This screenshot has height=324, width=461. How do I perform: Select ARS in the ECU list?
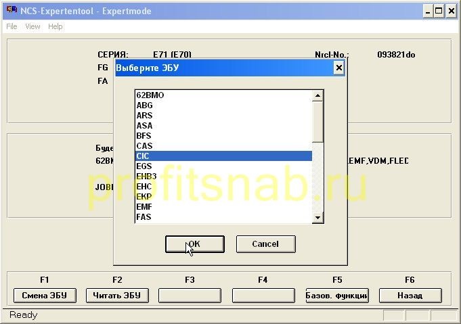tap(223, 116)
